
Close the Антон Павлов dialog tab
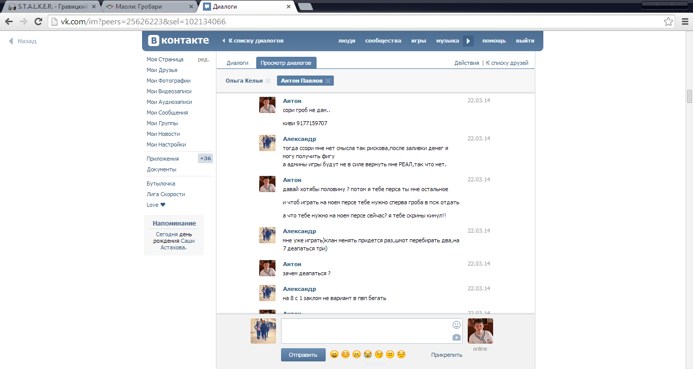(x=328, y=81)
